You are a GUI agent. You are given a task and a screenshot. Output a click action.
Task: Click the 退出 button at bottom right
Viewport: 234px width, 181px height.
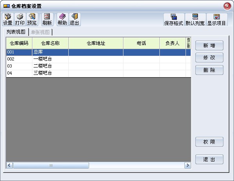coord(209,160)
